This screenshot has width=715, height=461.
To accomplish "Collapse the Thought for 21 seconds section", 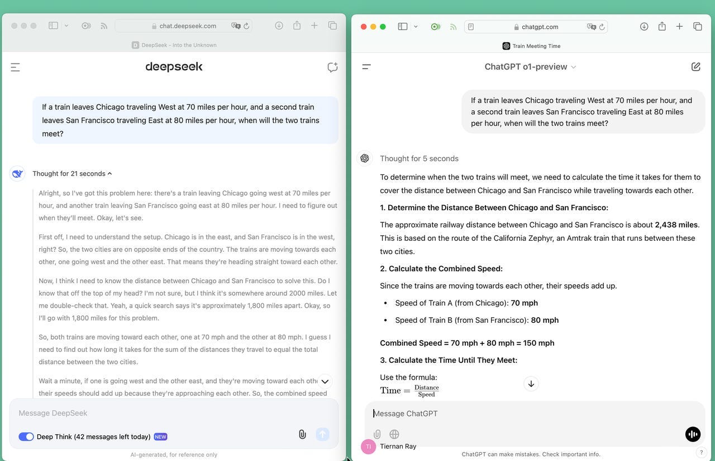I will 72,173.
